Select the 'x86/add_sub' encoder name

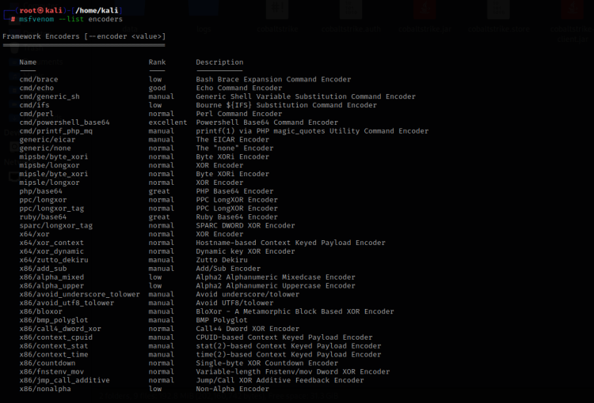[x=44, y=269]
